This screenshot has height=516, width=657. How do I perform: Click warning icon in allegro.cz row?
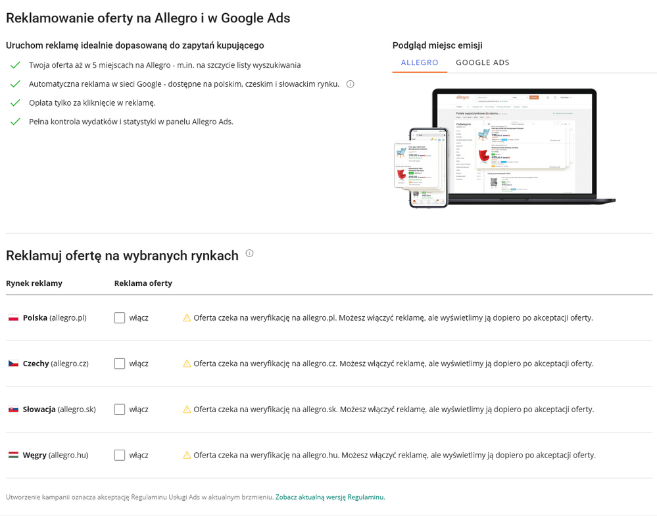pos(187,364)
